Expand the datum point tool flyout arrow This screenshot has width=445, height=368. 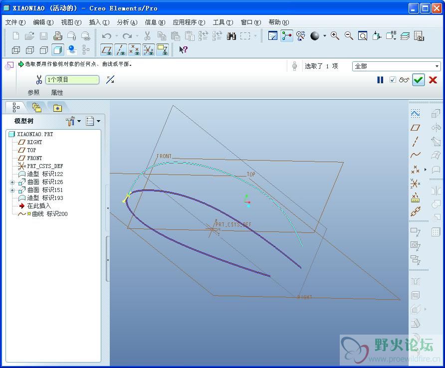(x=425, y=170)
